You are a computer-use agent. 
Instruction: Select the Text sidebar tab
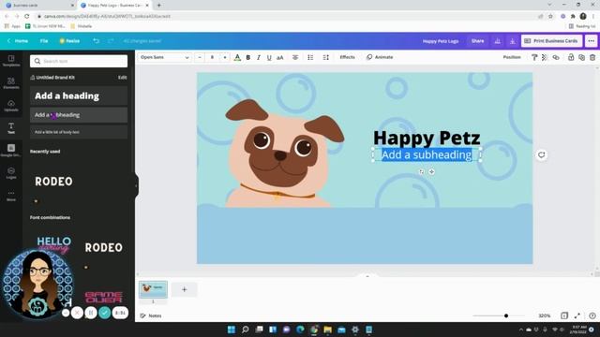[11, 128]
